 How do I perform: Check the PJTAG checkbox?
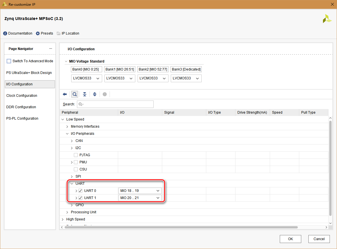(x=76, y=155)
